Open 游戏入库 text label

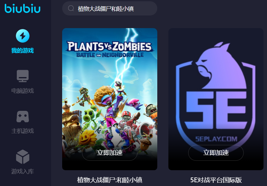point(23,171)
